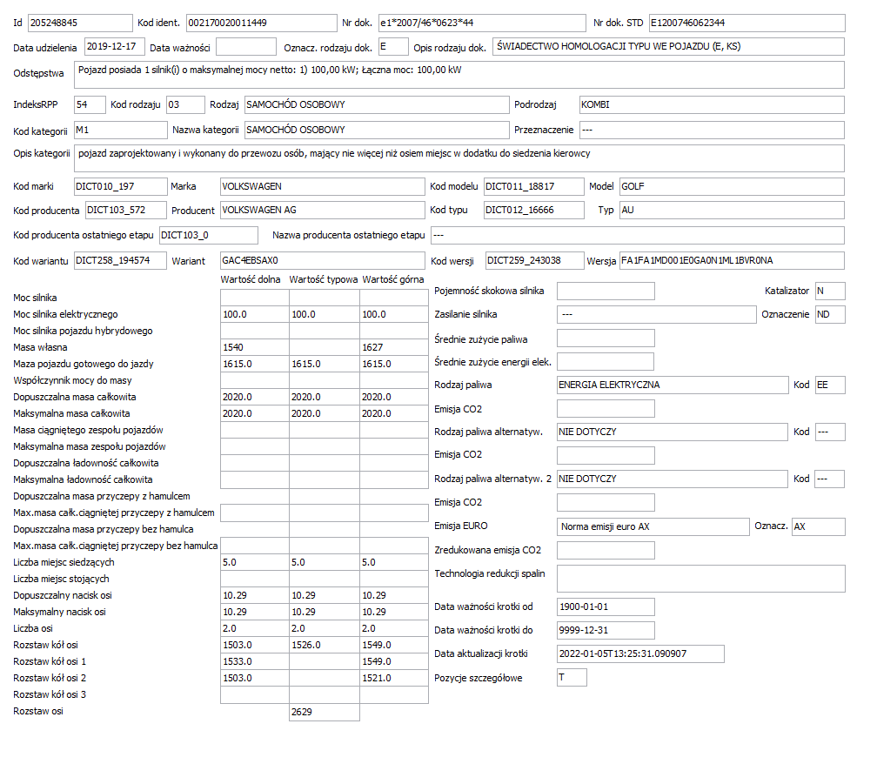877x764 pixels.
Task: Click Kod producenta field DICT103_572
Action: coord(126,211)
